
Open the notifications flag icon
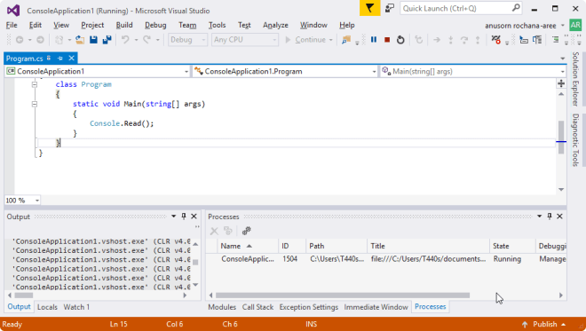[370, 8]
